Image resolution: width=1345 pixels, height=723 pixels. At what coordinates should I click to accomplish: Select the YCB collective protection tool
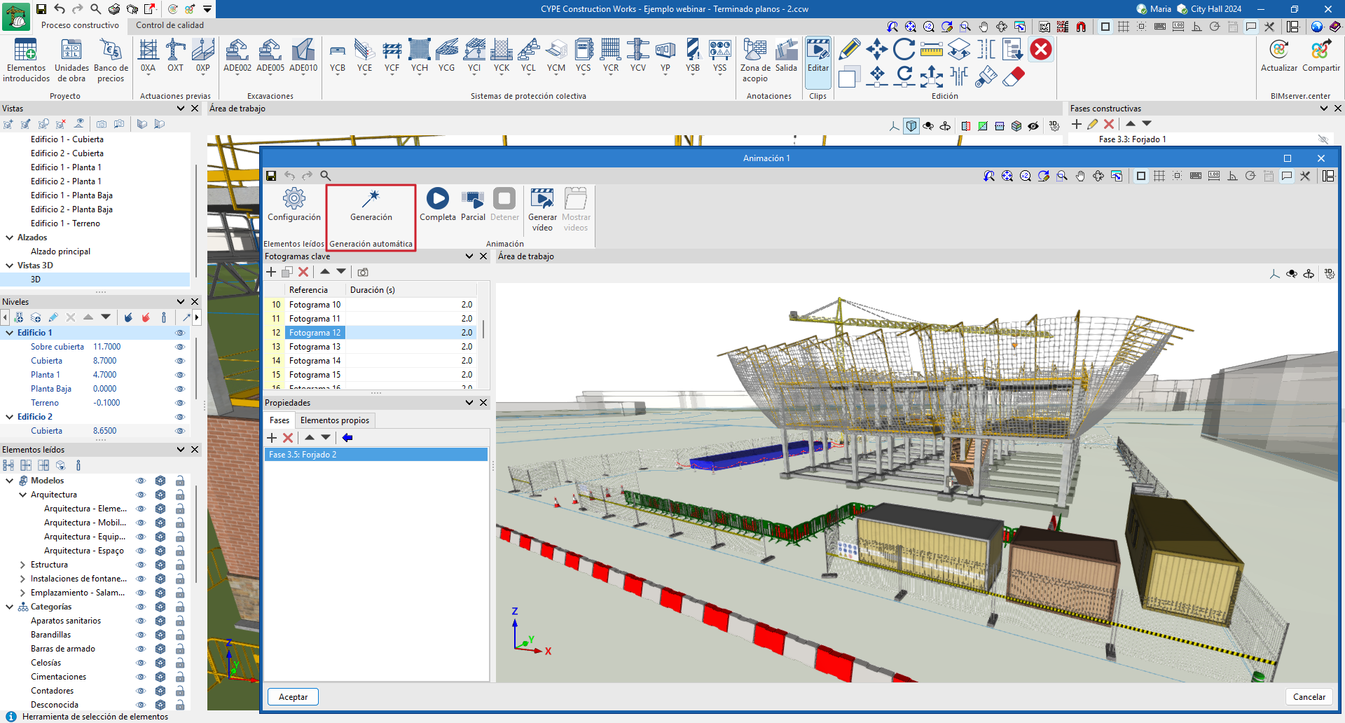338,52
